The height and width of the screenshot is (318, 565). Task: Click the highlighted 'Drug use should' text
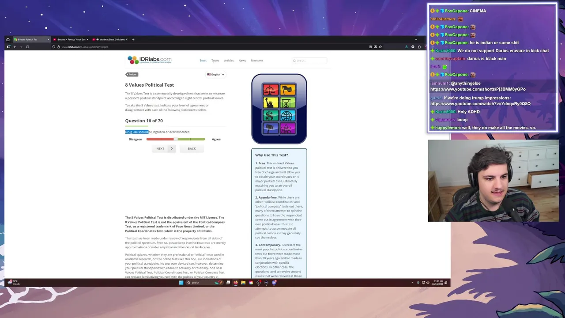136,132
